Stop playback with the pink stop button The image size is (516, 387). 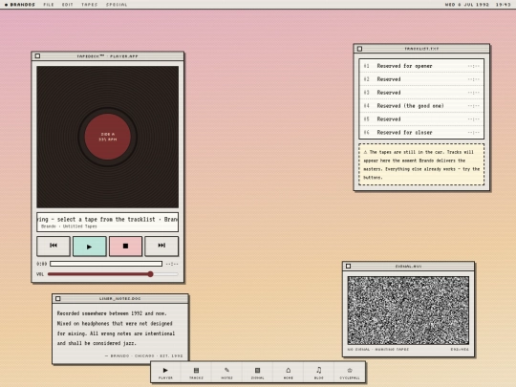coord(125,246)
